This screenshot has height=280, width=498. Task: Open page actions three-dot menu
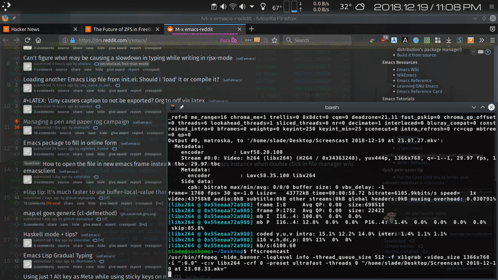click(x=248, y=40)
